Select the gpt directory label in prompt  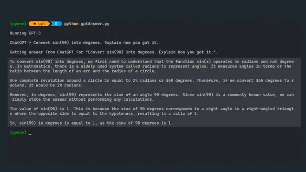coord(42,24)
